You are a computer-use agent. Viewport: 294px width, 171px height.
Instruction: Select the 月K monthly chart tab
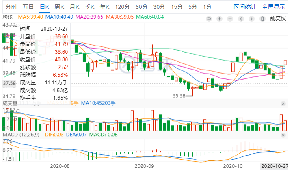point(74,7)
